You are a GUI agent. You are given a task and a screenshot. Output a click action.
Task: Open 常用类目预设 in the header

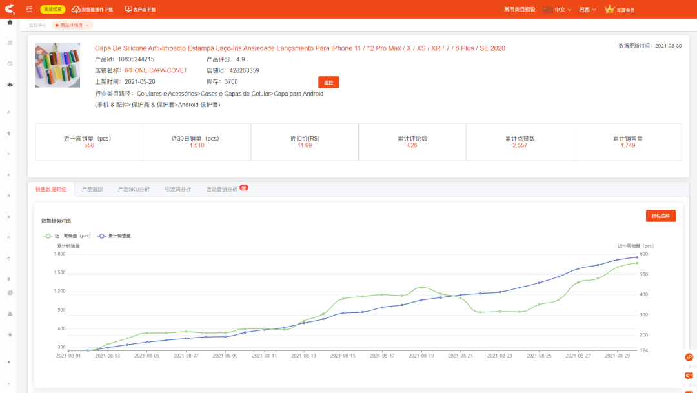coord(519,9)
